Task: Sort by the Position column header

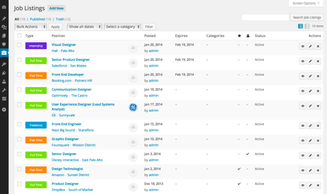Action: (58, 36)
